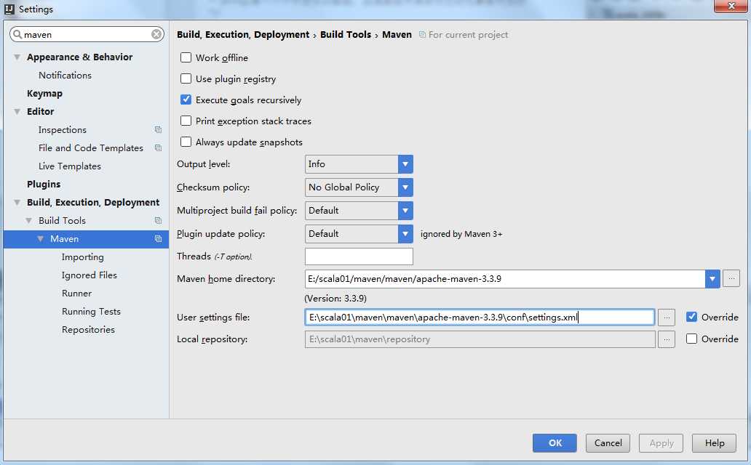
Task: Click the Maven home directory path field
Action: [505, 279]
